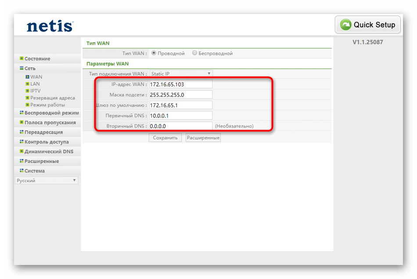Viewport: 417px width, 279px height.
Task: Expand the Переадресация menu section
Action: 43,132
